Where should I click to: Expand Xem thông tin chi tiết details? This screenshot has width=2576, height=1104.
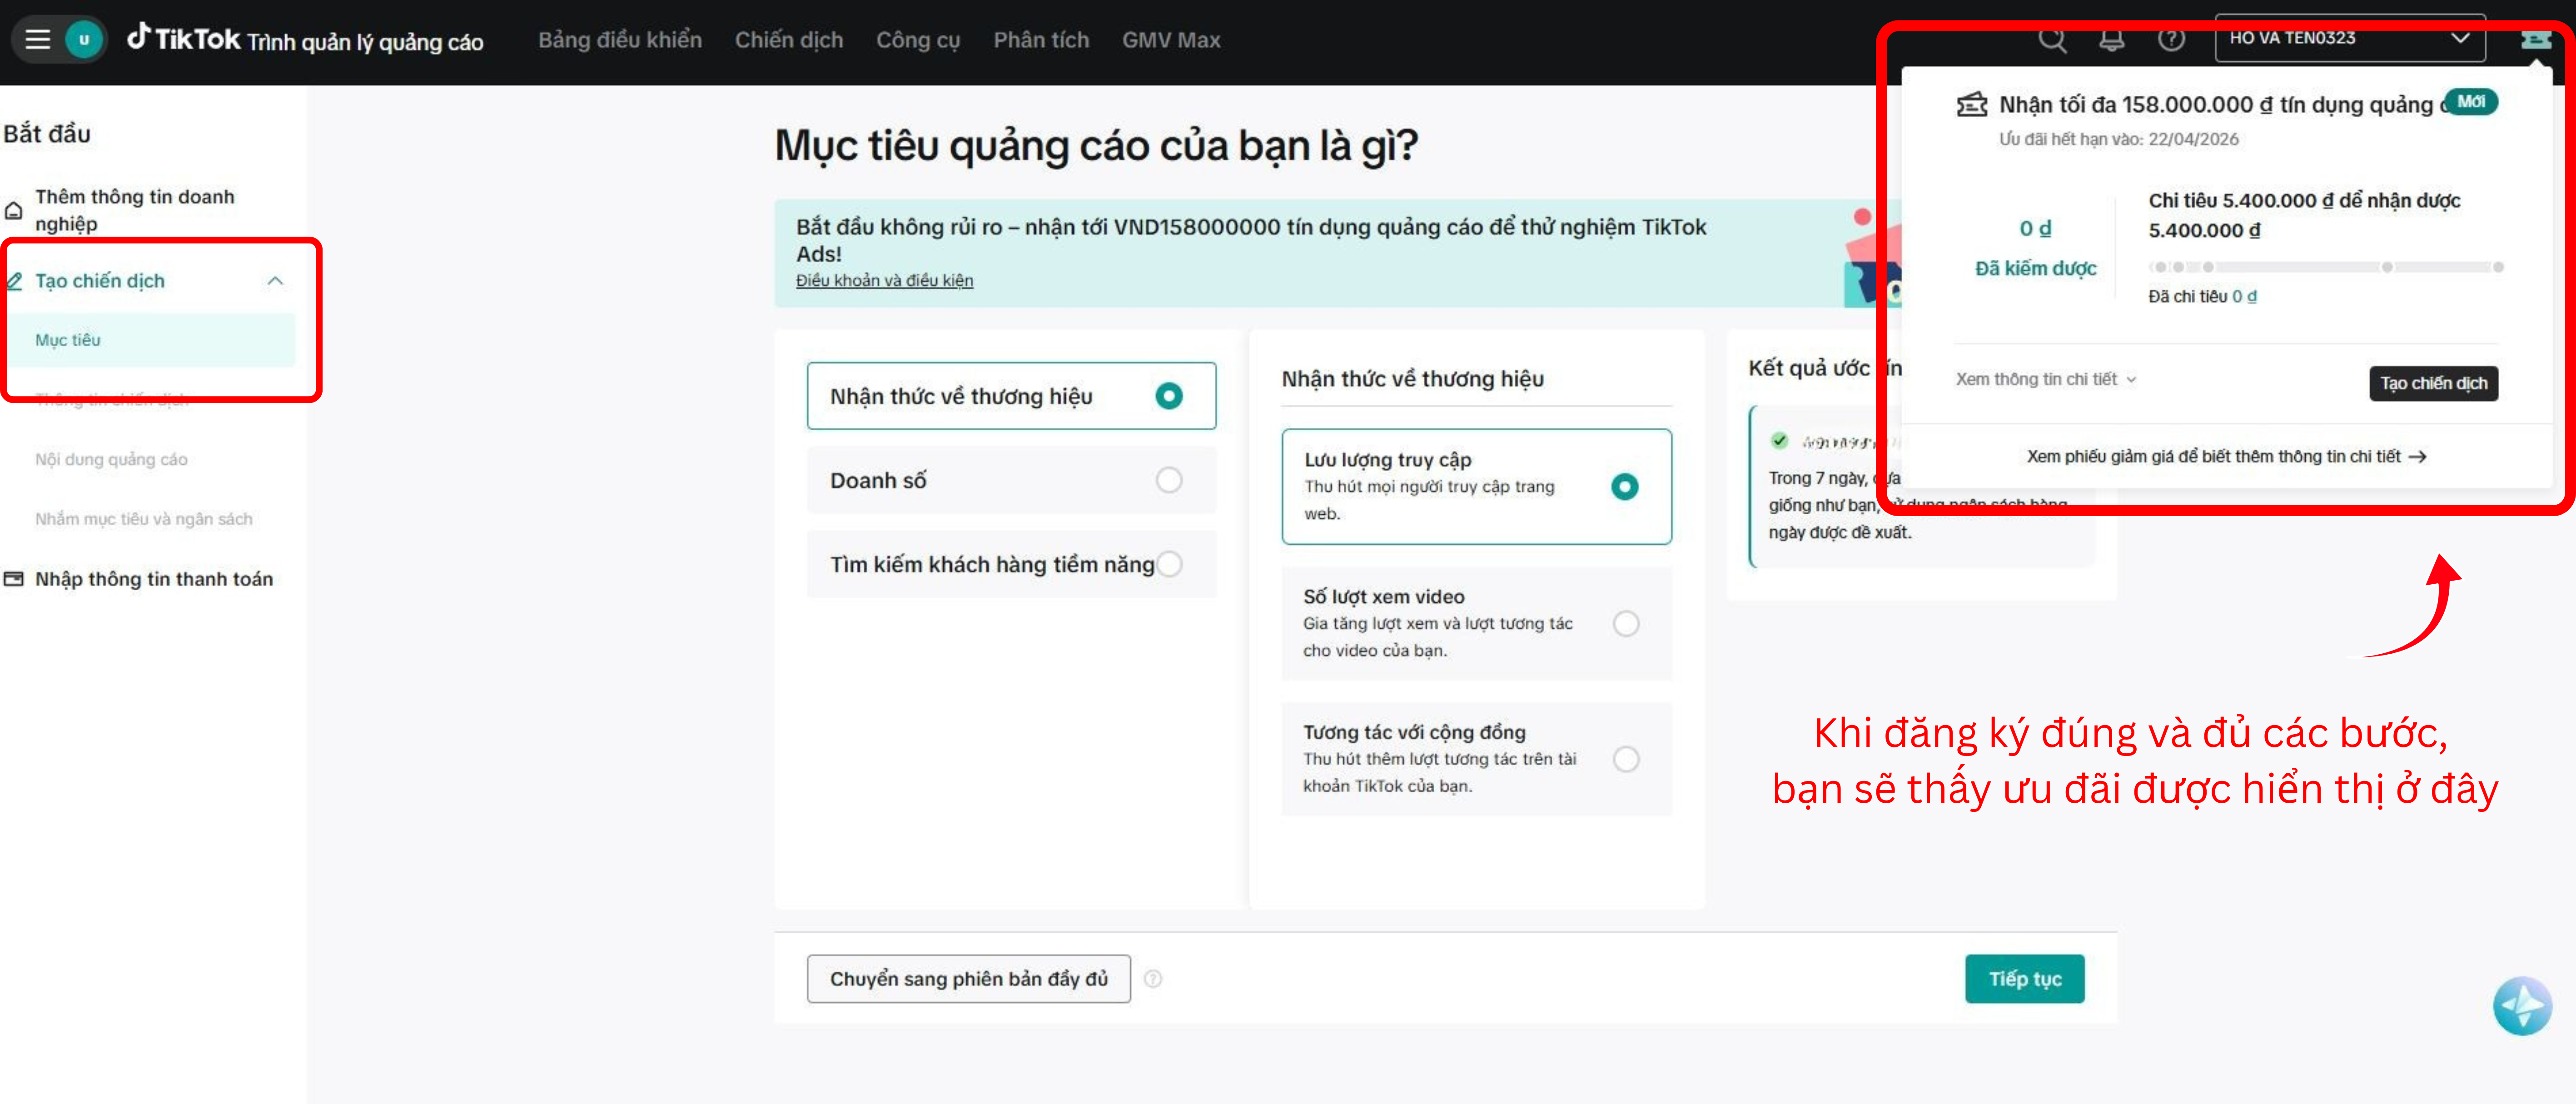click(x=2044, y=379)
